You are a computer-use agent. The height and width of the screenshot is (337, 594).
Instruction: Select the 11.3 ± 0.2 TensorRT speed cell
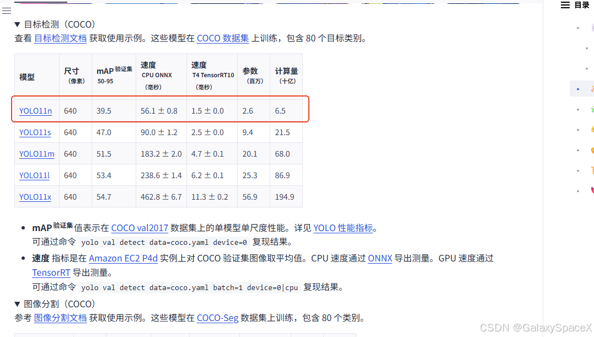click(x=212, y=197)
